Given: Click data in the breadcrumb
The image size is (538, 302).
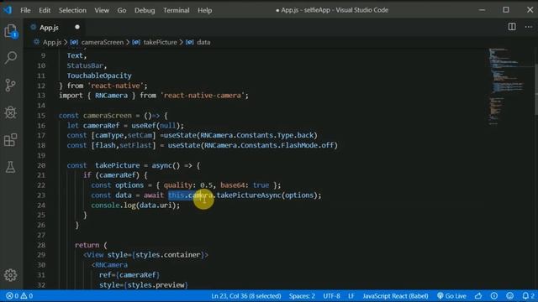Looking at the screenshot, I should coord(203,43).
